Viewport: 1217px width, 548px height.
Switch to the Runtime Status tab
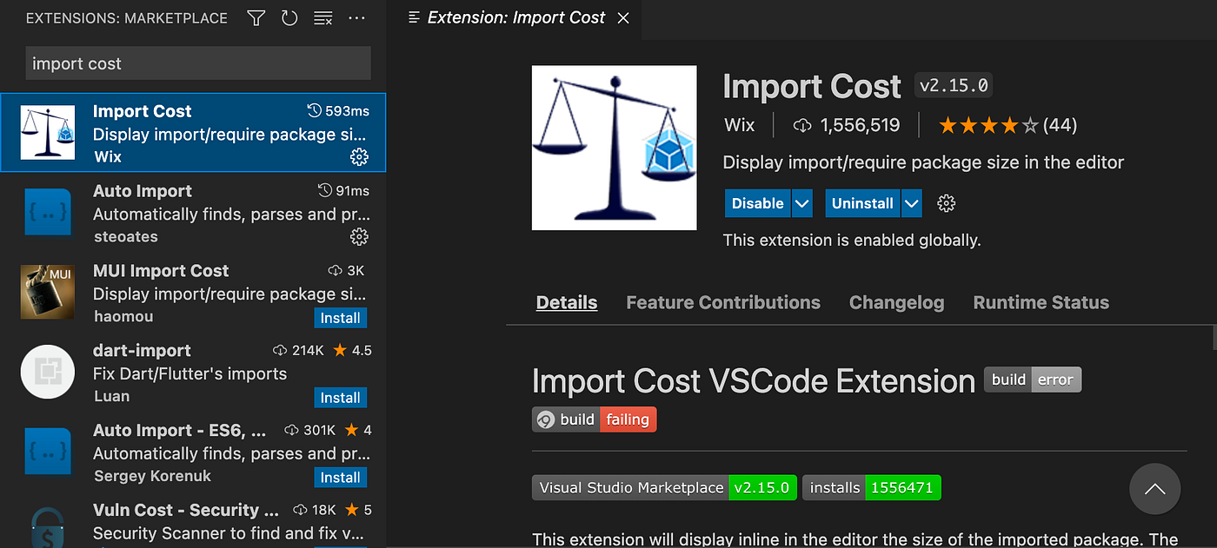(x=1041, y=302)
